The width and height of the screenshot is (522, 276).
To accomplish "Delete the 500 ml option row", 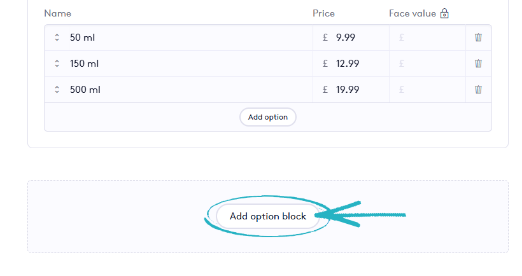I will click(x=478, y=90).
